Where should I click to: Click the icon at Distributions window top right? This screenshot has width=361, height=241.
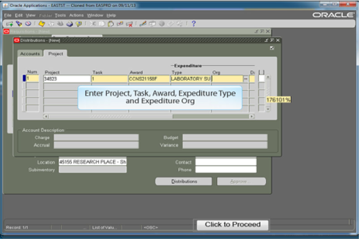(x=272, y=48)
